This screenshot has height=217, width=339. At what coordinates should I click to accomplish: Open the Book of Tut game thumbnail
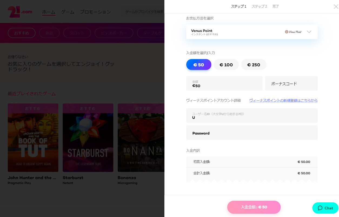[33, 138]
